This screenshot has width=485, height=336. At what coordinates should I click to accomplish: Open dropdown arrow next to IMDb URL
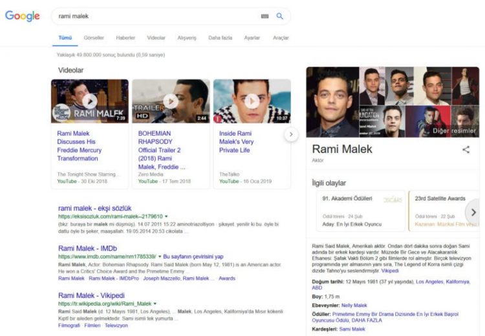click(160, 257)
